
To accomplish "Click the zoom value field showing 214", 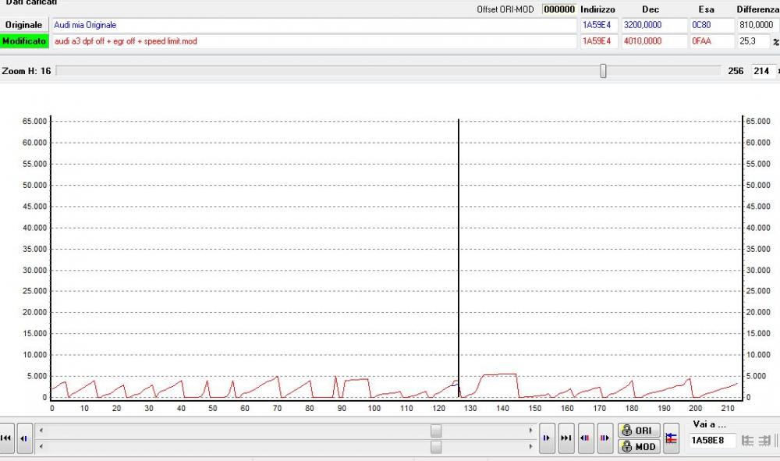I will [761, 71].
